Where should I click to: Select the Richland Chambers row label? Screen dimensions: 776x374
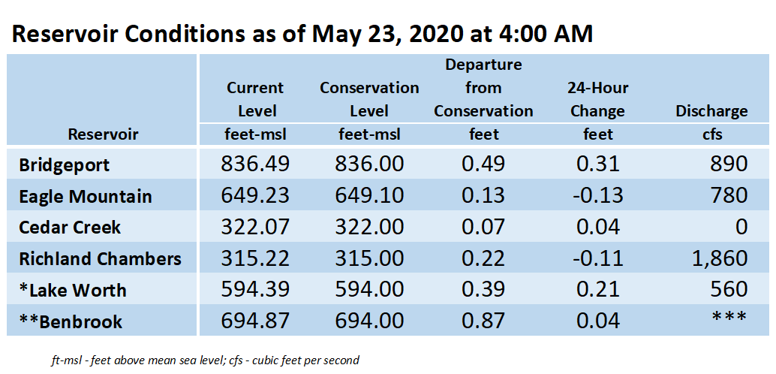click(x=100, y=258)
